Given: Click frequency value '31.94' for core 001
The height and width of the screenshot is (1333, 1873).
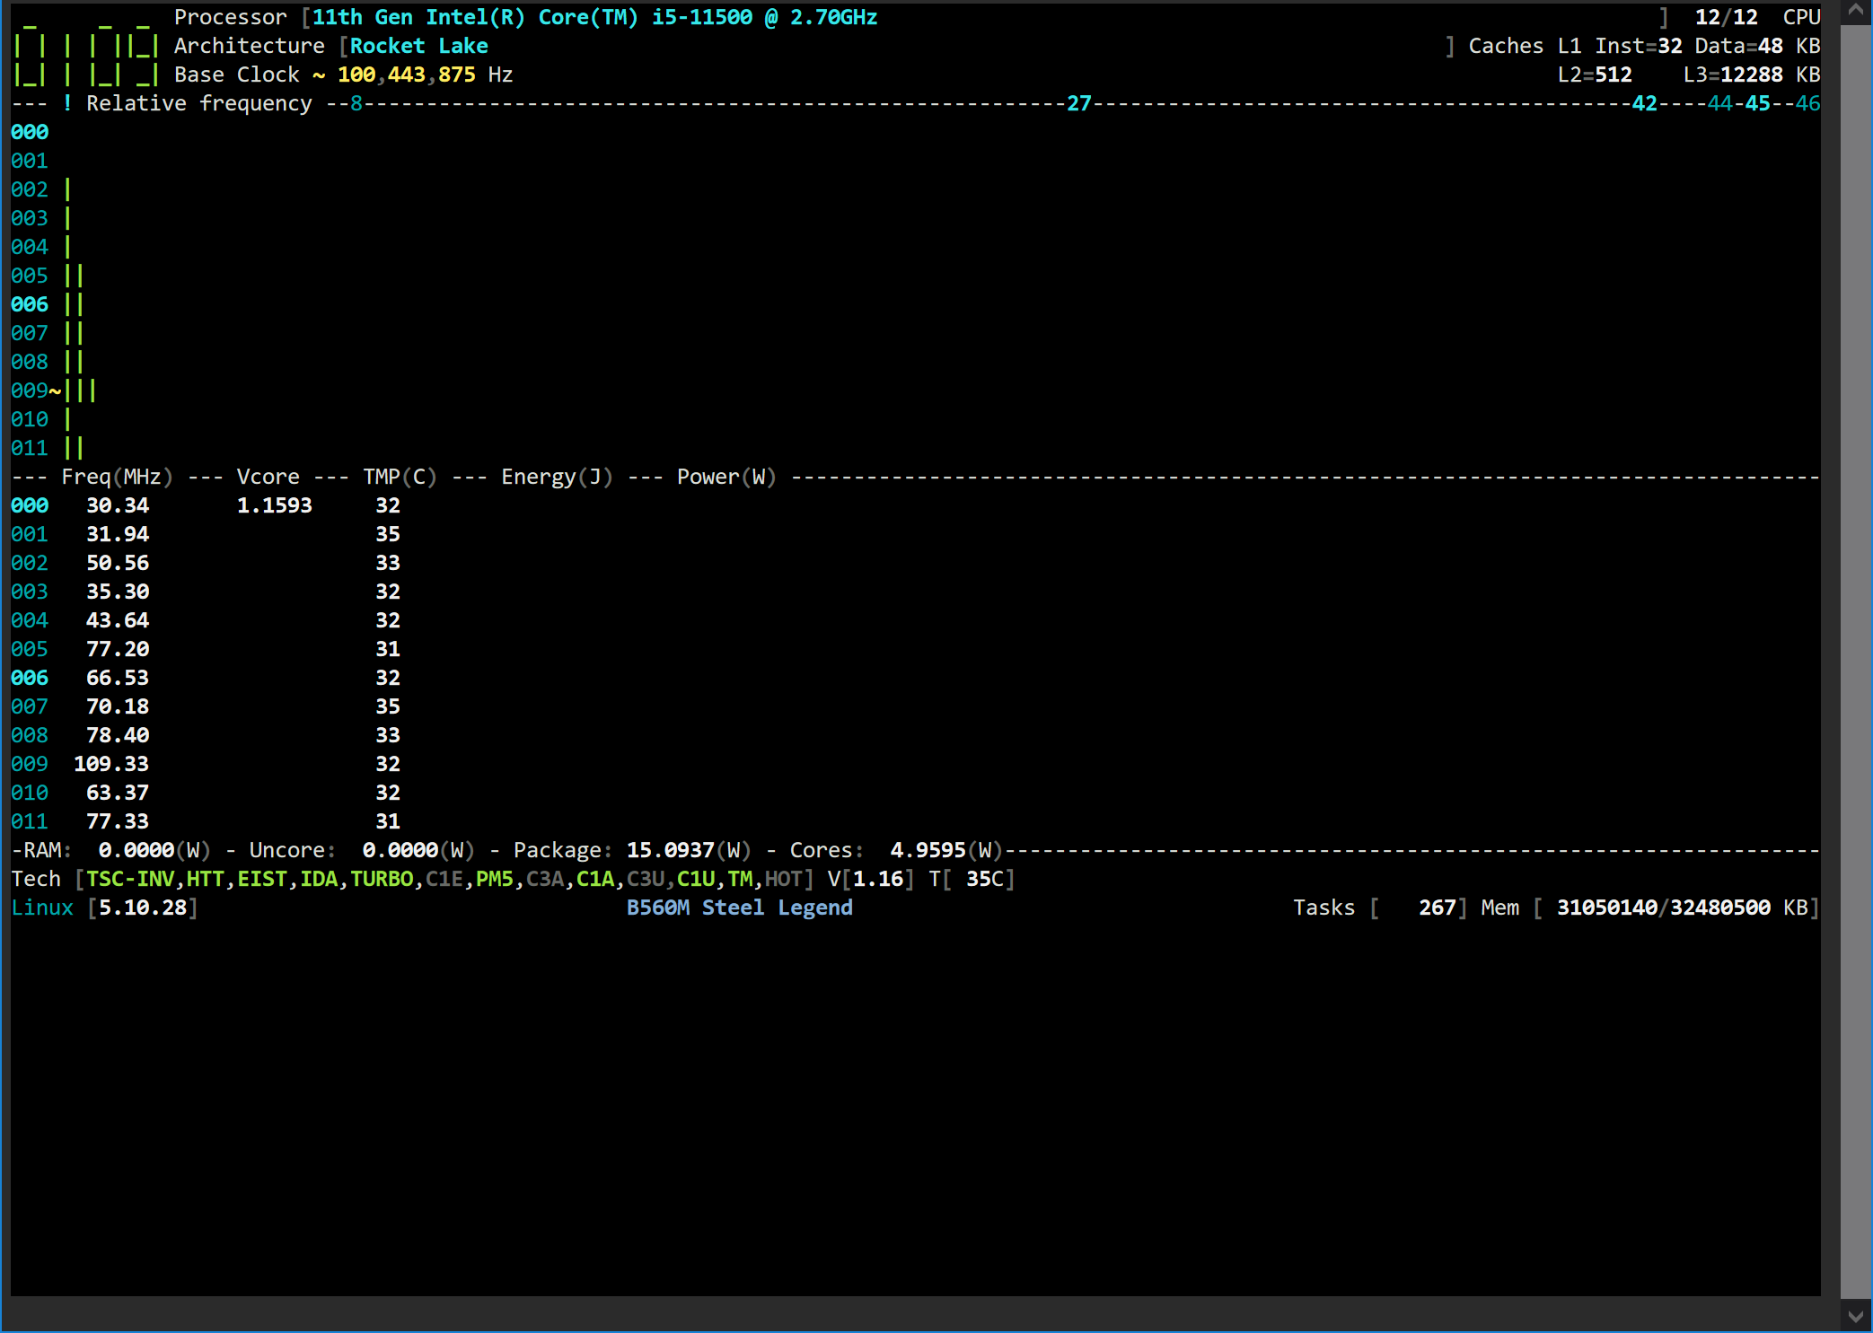Looking at the screenshot, I should coord(118,534).
